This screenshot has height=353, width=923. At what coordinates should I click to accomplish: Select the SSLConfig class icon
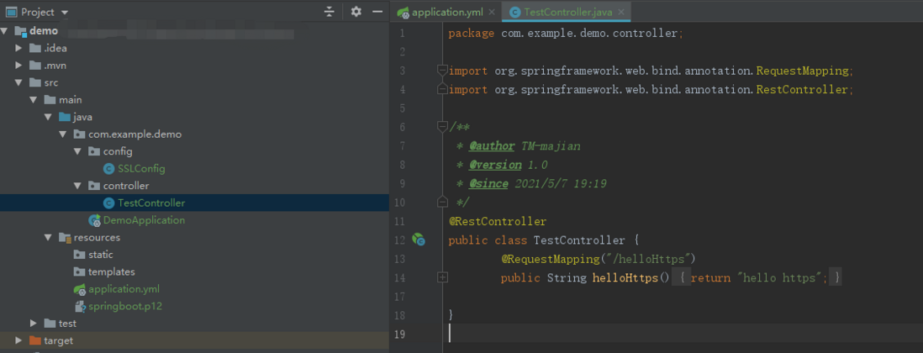[x=108, y=169]
